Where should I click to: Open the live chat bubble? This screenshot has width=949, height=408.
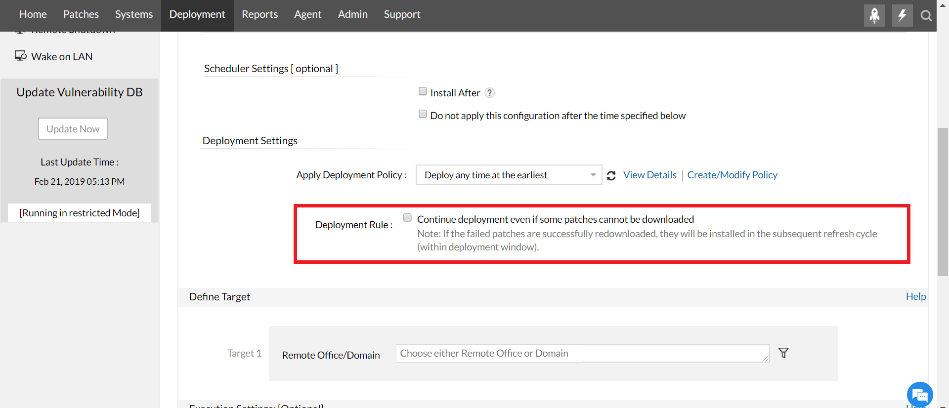(x=919, y=395)
